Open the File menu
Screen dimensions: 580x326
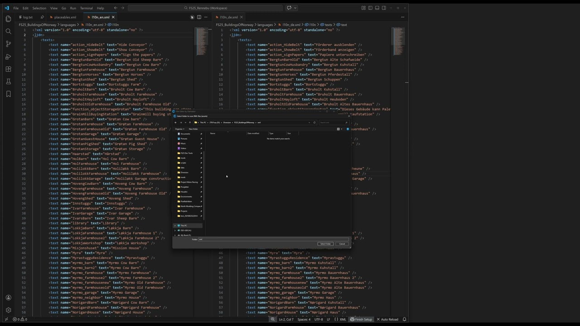coord(16,8)
